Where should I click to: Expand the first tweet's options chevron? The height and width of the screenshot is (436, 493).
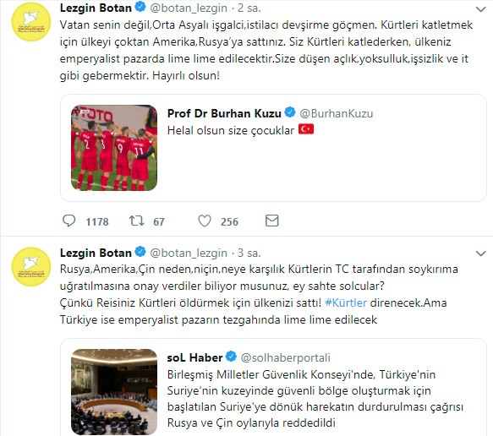[x=480, y=9]
